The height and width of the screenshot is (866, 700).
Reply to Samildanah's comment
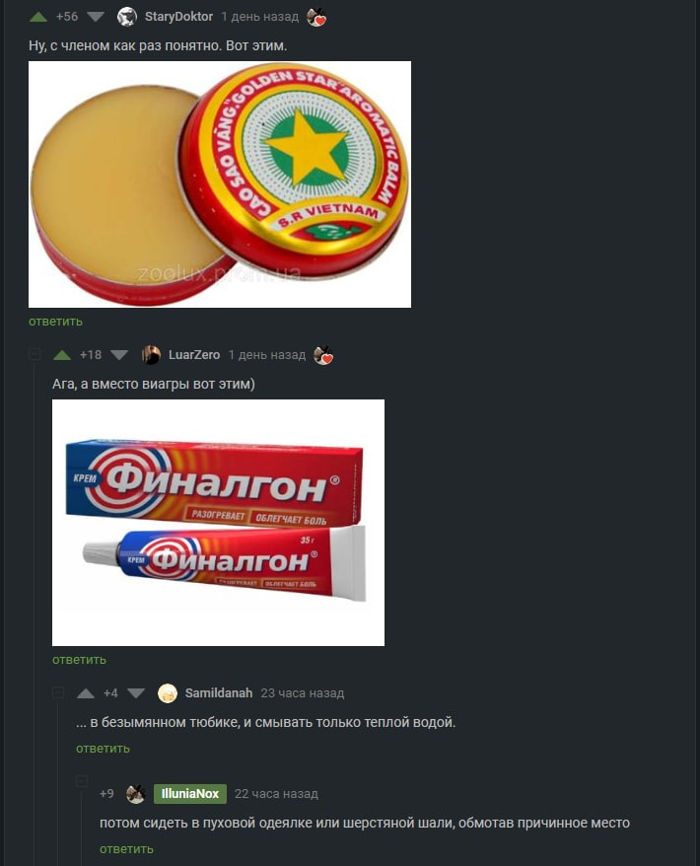click(103, 749)
